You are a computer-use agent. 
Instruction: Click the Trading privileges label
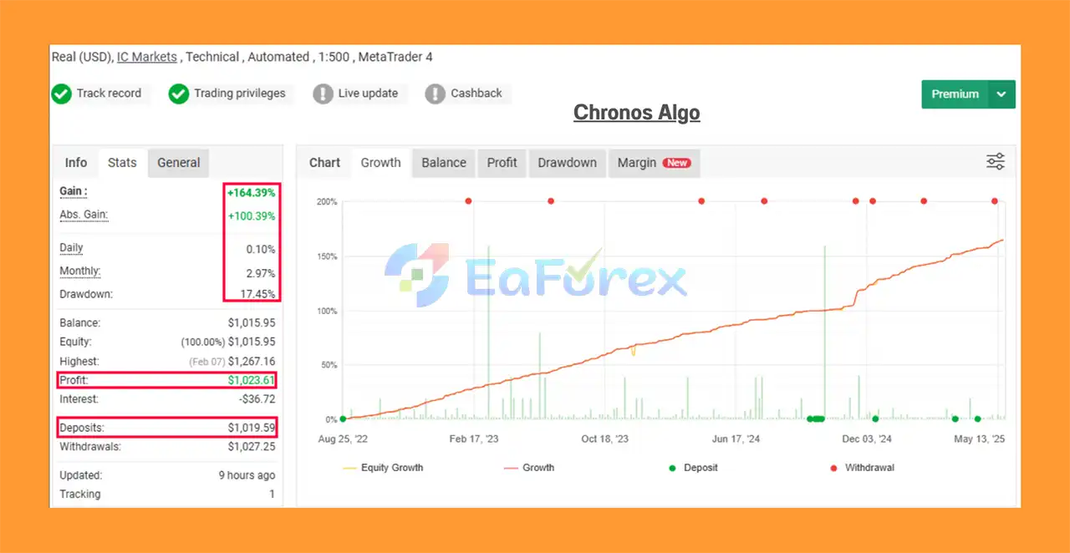[x=240, y=94]
